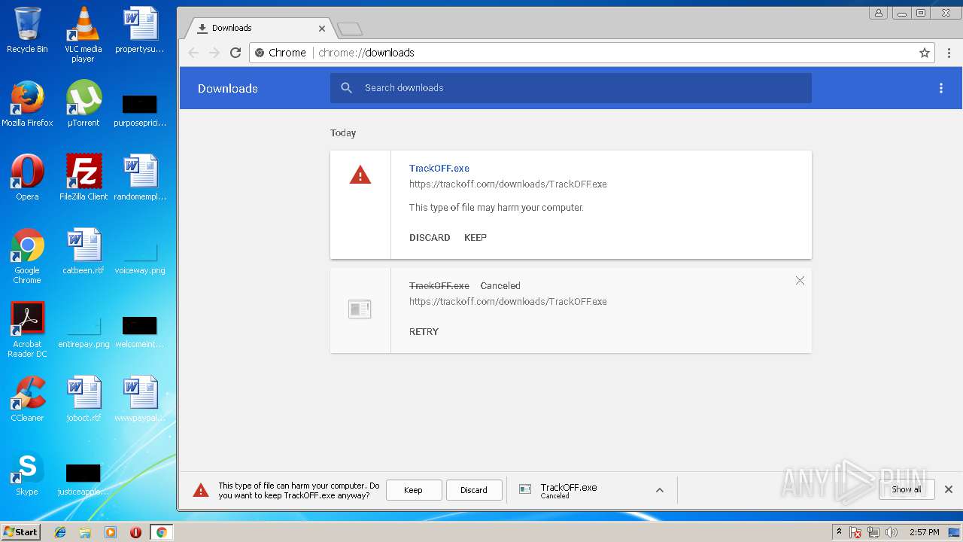Click Discard button in download shelf

(474, 490)
